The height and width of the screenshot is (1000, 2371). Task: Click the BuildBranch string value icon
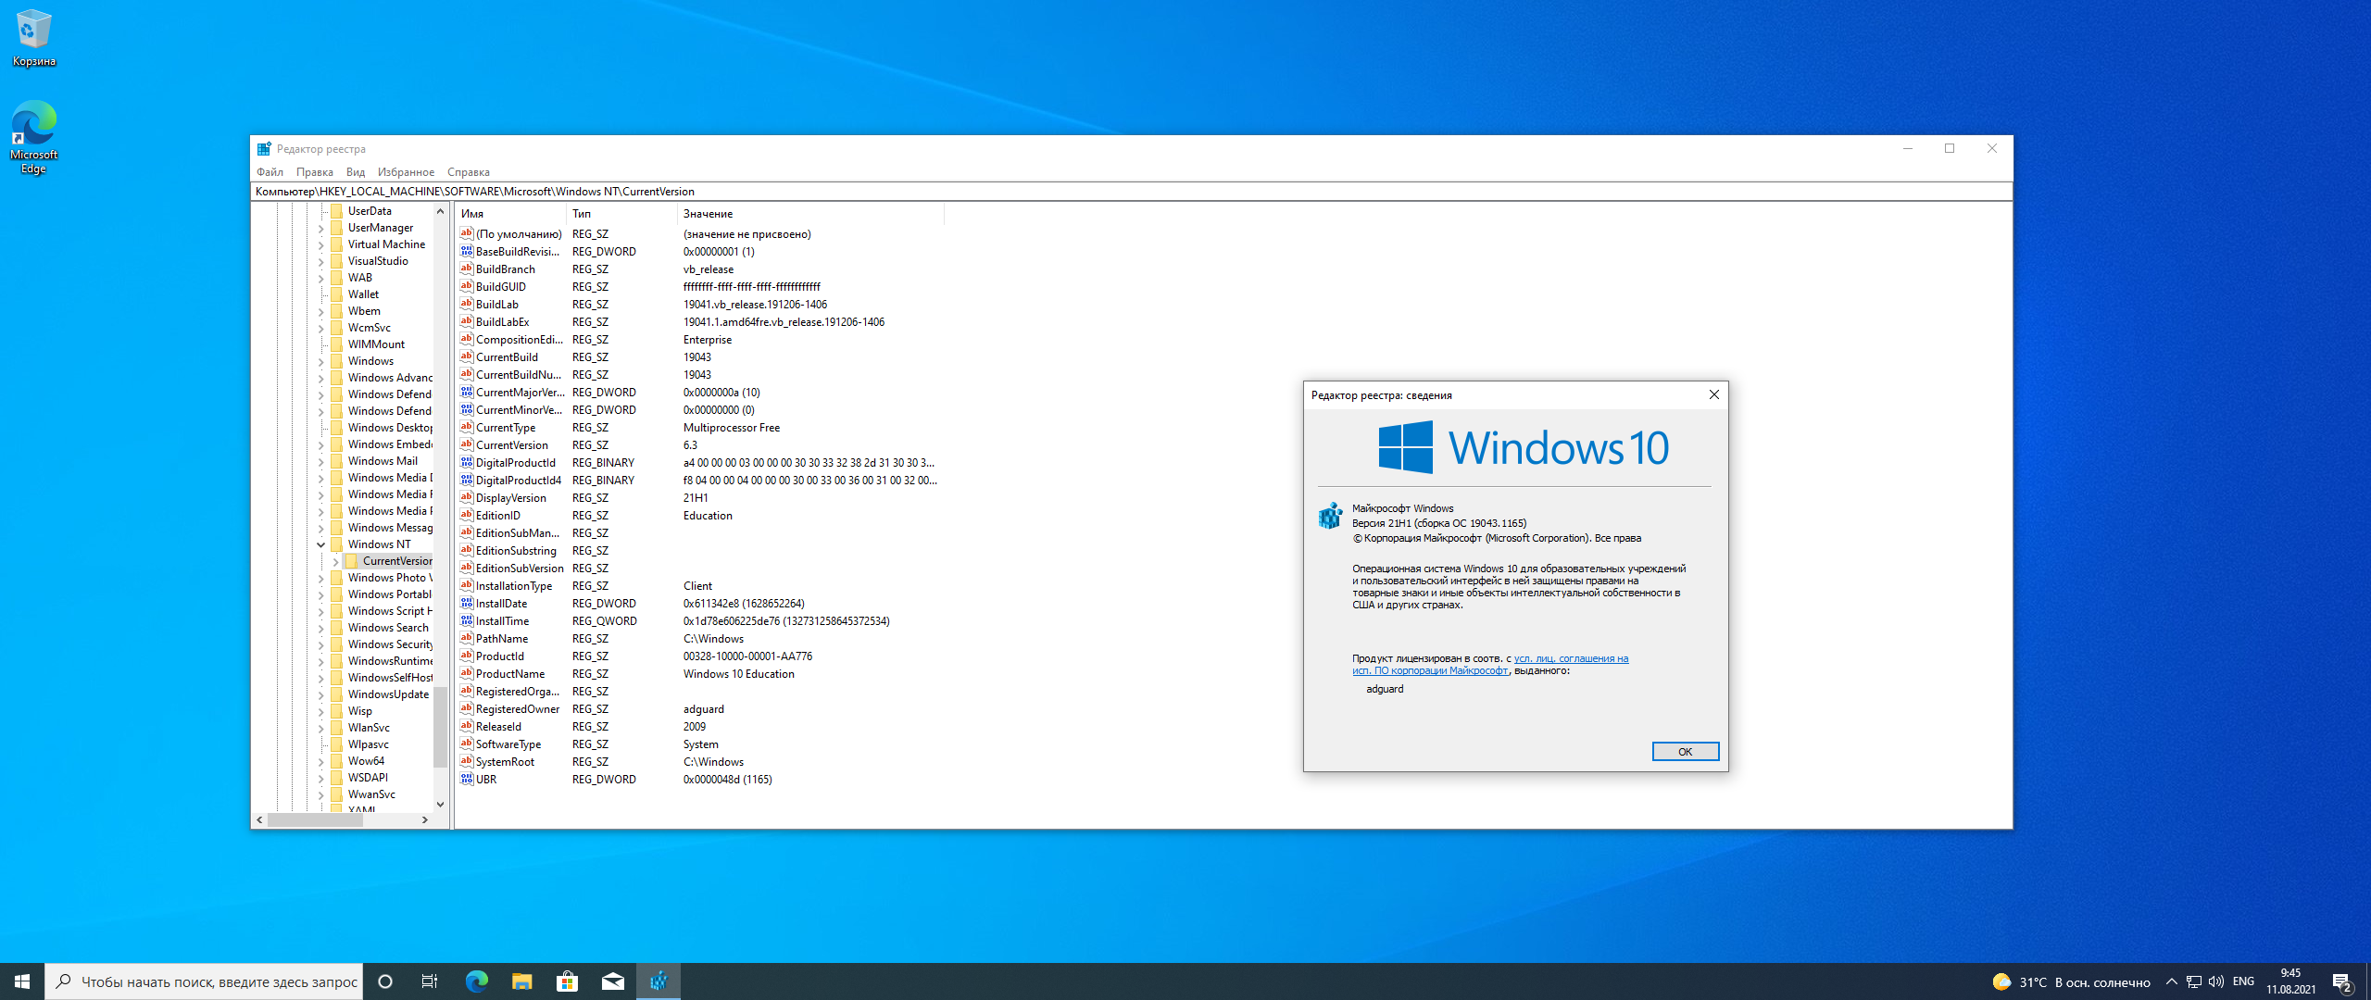(467, 269)
